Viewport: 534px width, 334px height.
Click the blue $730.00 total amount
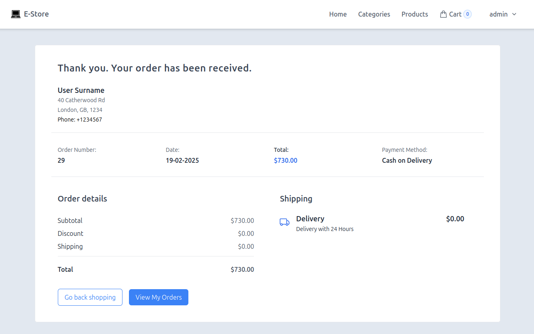click(x=285, y=160)
